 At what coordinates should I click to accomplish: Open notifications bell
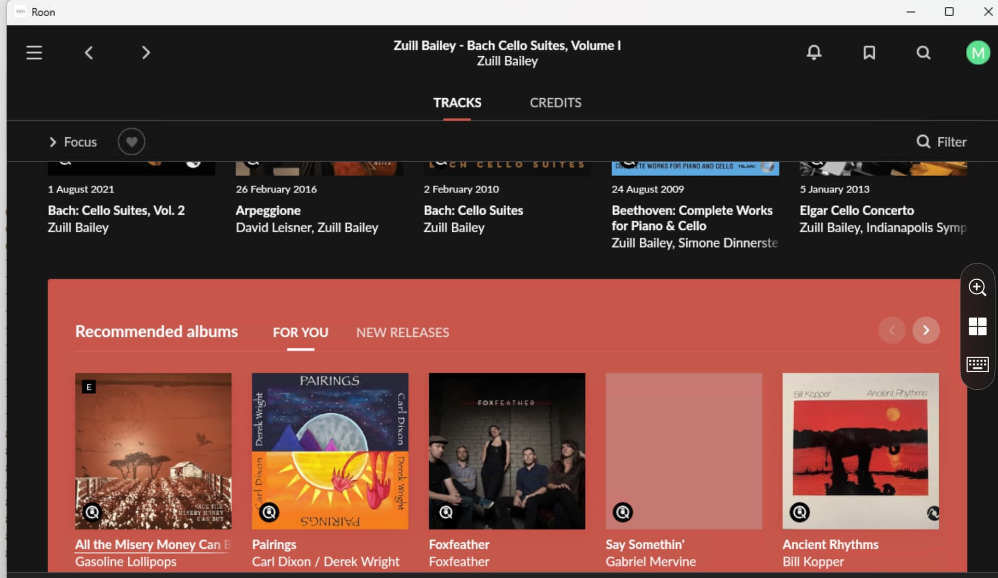(814, 52)
